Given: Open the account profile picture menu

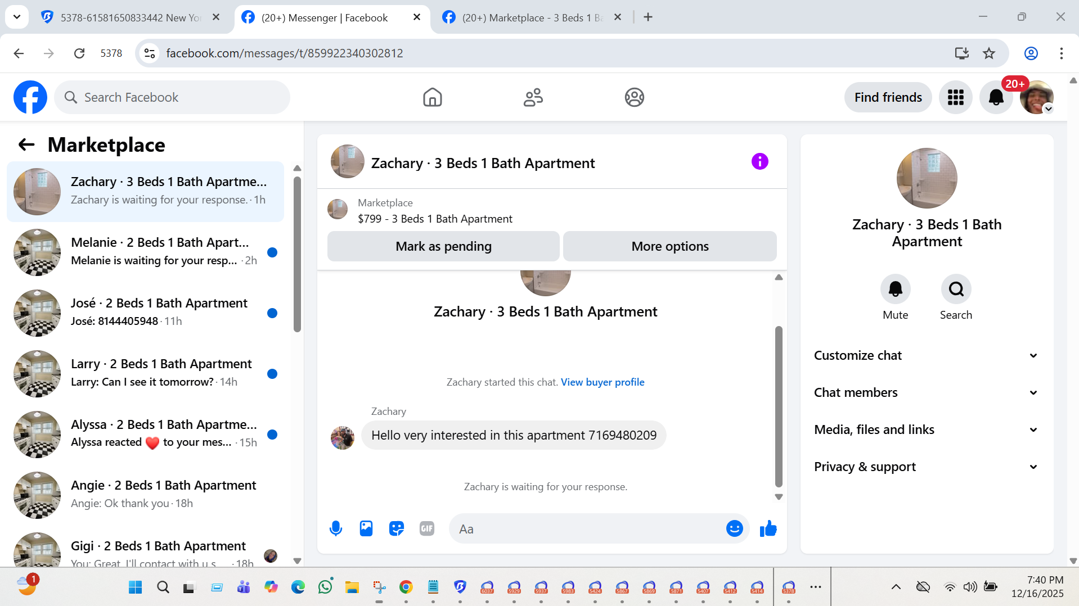Looking at the screenshot, I should click(x=1036, y=97).
